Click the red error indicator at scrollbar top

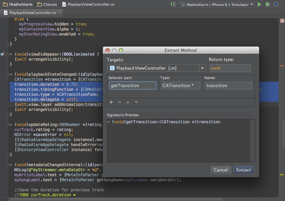click(x=282, y=21)
